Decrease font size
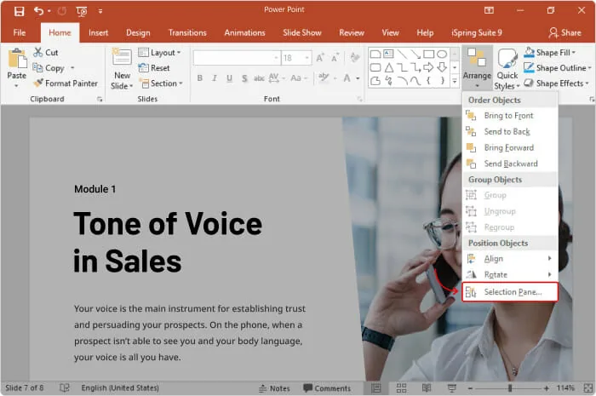This screenshot has height=396, width=596. (335, 58)
